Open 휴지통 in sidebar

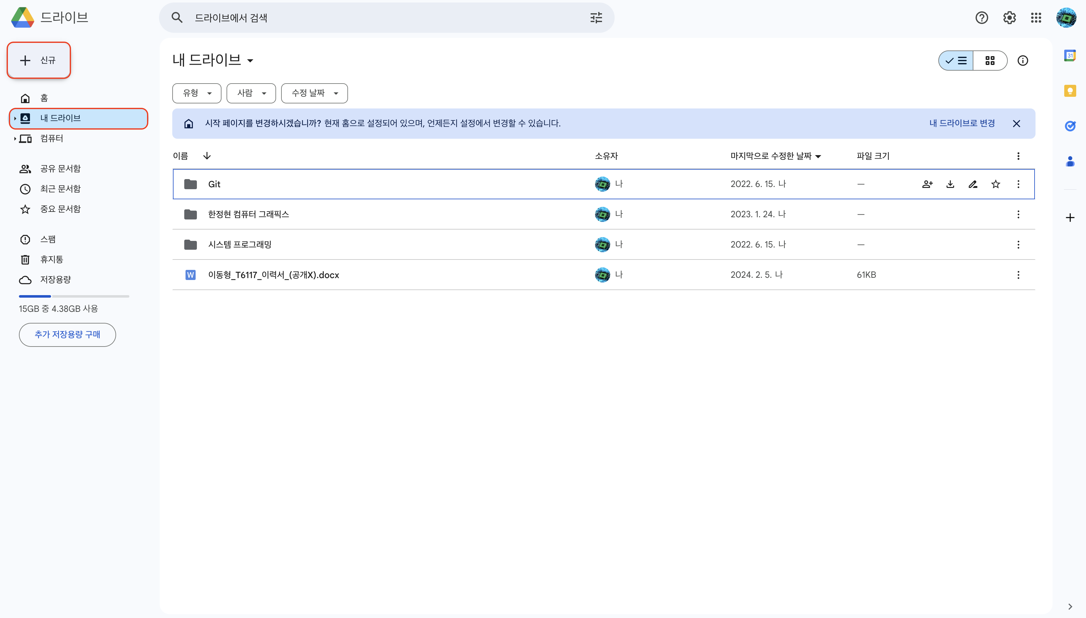[51, 259]
